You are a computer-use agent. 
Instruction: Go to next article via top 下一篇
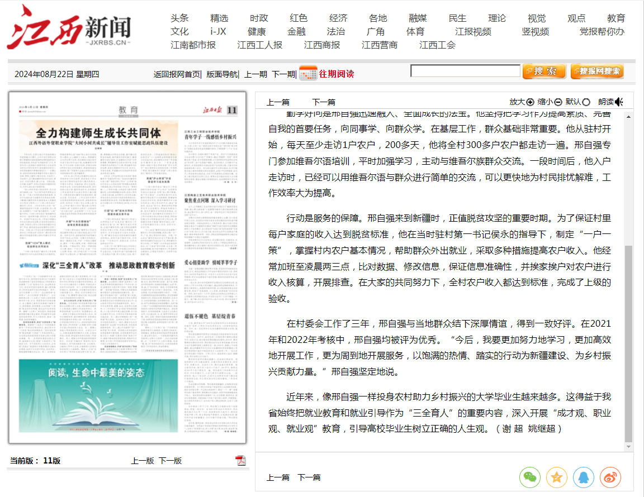coord(323,102)
